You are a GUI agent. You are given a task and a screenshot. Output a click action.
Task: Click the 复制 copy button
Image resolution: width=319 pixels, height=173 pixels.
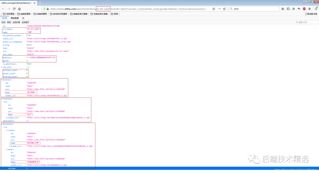tap(9, 22)
